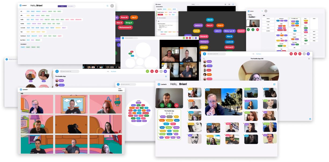329x162 pixels.
Task: Open the CM avatar in the two-participant Huddle.App window
Action: (165, 71)
